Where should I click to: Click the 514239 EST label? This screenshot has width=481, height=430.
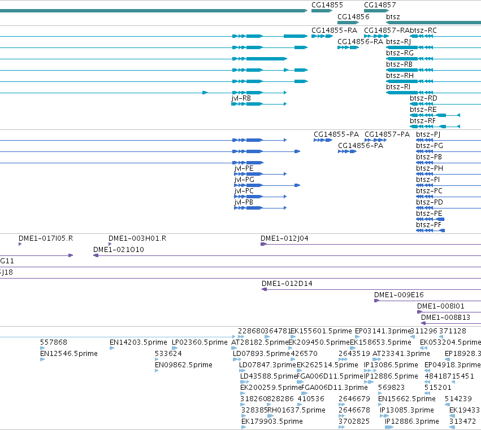point(458,399)
